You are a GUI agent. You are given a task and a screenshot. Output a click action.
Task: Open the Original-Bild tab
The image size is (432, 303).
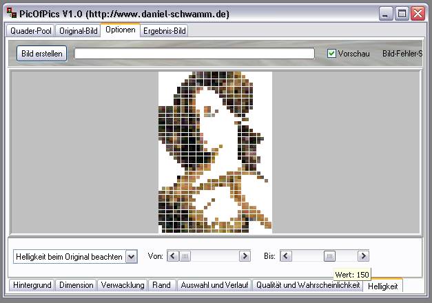pyautogui.click(x=79, y=31)
